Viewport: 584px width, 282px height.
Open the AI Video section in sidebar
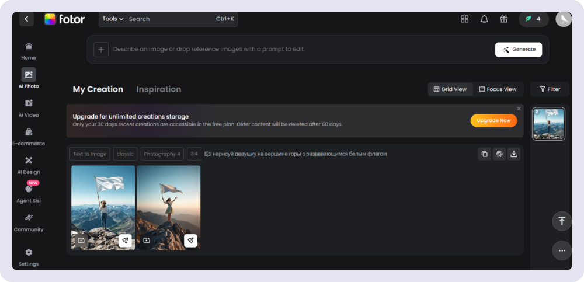[29, 107]
